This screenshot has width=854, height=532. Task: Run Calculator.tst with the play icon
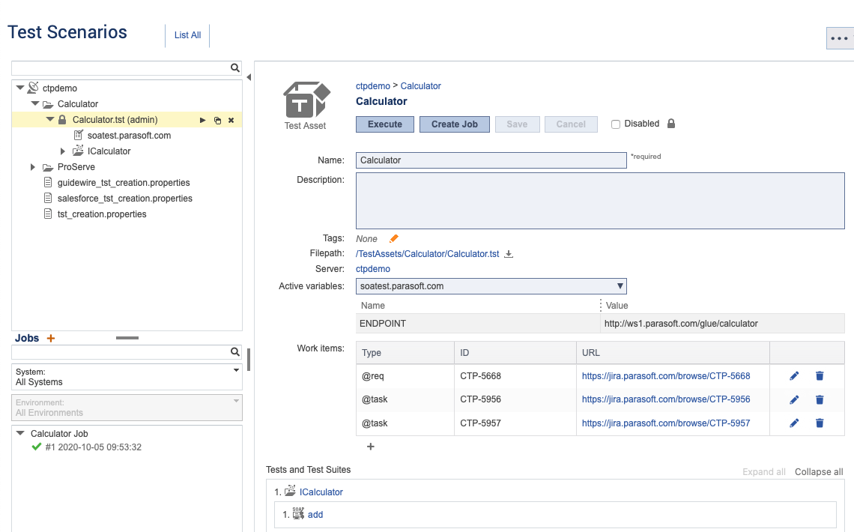coord(202,120)
